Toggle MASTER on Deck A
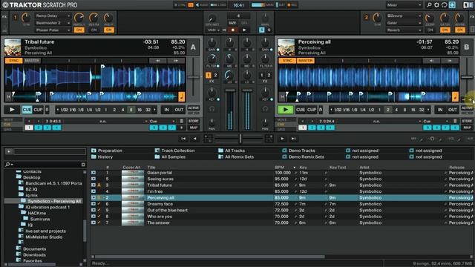Image resolution: width=475 pixels, height=267 pixels. [32, 61]
